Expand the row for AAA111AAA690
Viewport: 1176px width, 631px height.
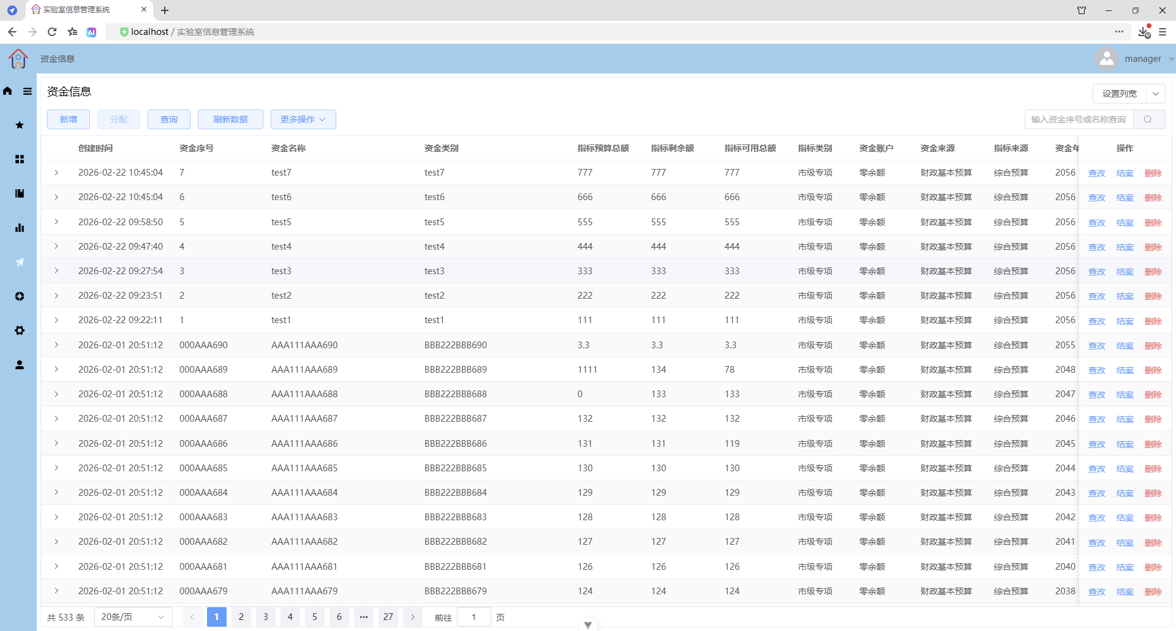(x=56, y=345)
